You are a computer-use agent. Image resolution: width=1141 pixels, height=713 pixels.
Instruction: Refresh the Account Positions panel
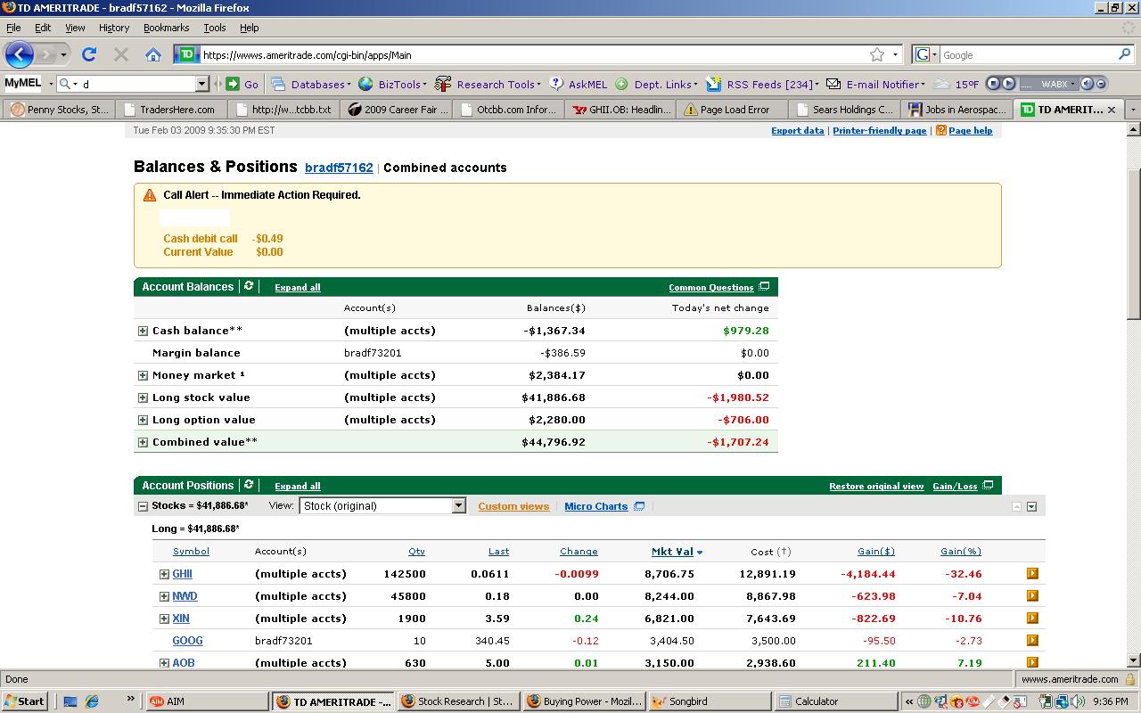coord(249,485)
